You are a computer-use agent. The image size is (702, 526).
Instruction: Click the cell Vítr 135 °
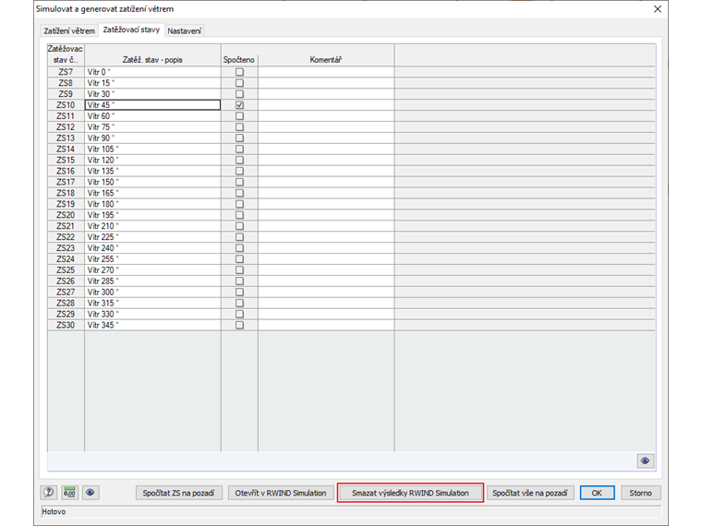[152, 171]
